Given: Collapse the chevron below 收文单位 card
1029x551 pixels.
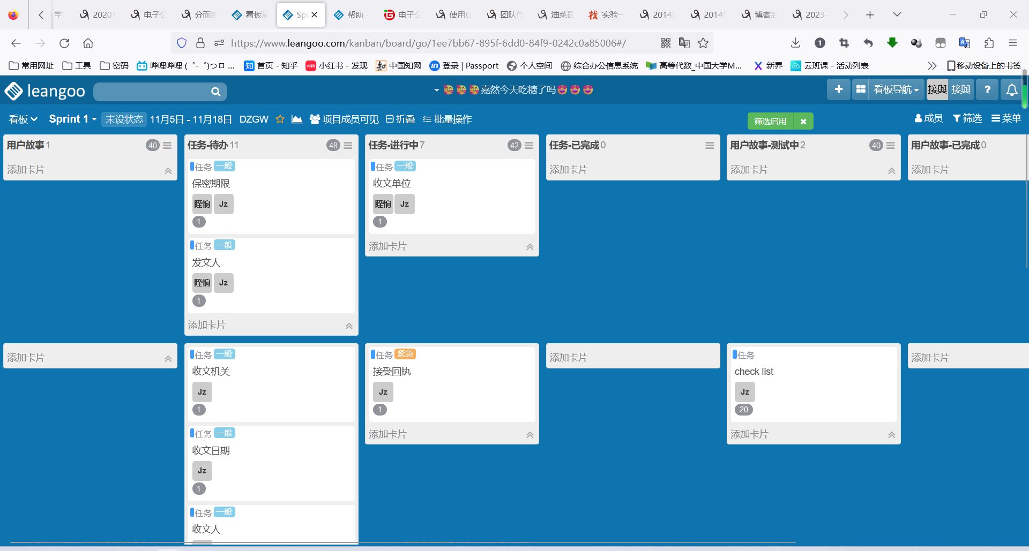Looking at the screenshot, I should [530, 247].
